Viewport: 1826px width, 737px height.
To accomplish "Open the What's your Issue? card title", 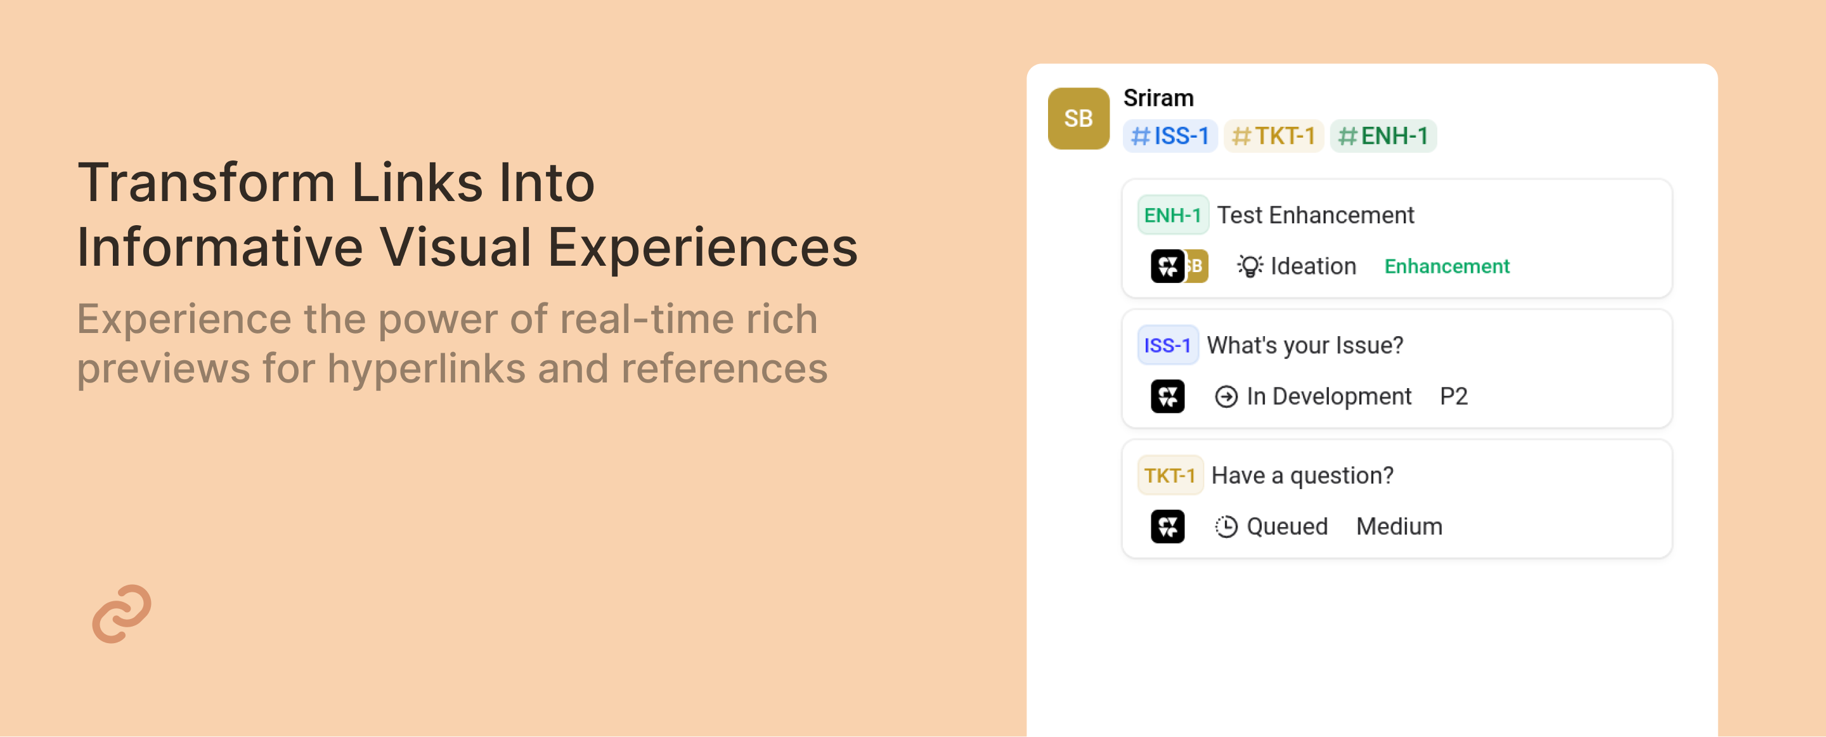I will (1304, 346).
